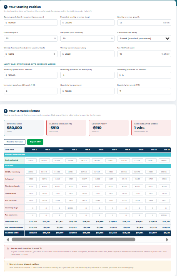The height and width of the screenshot is (276, 177).
Task: Click the Quarterly tax payment field
Action: (87, 91)
